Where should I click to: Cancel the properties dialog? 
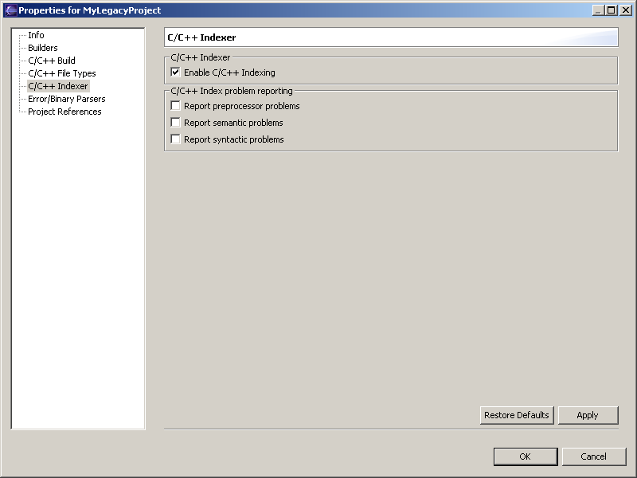[593, 456]
